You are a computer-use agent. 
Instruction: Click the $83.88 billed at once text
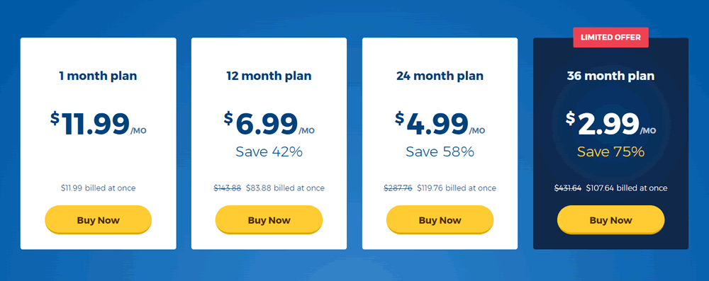(285, 188)
